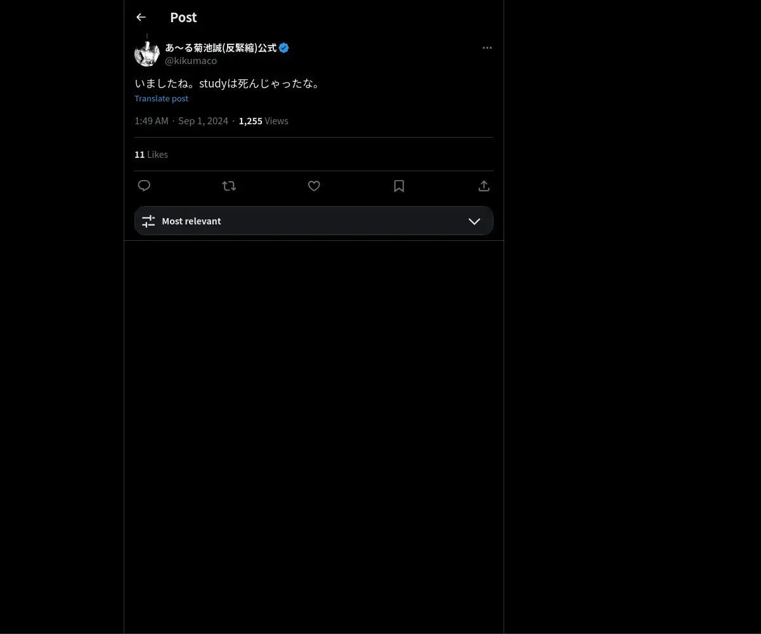Viewport: 761px width, 634px height.
Task: Click the Translate post link
Action: coord(161,98)
